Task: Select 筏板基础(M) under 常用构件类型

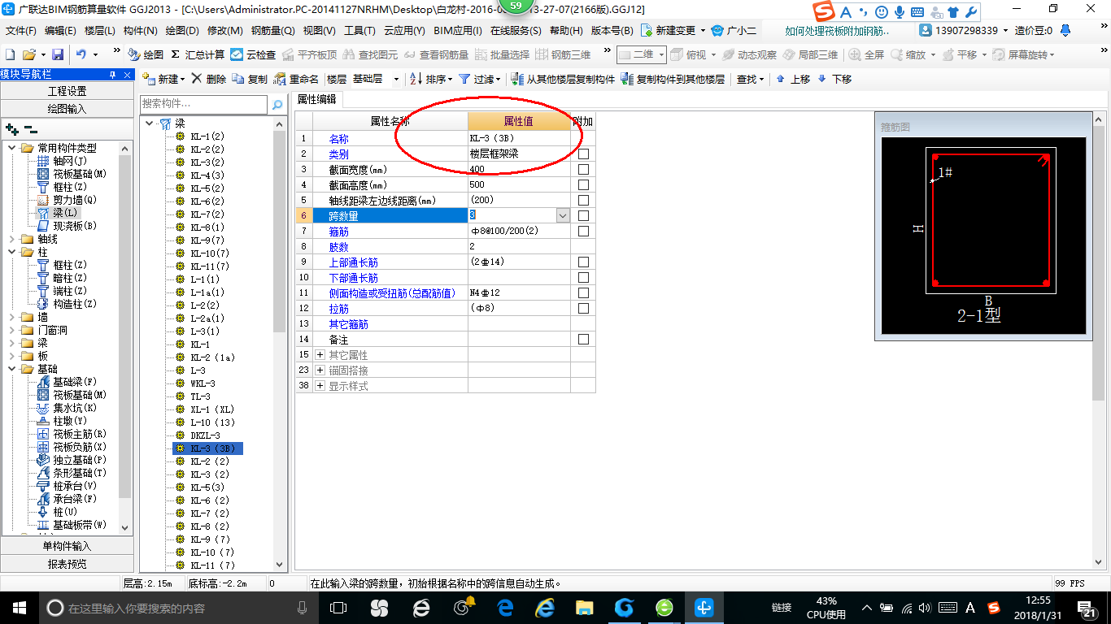Action: (x=80, y=174)
